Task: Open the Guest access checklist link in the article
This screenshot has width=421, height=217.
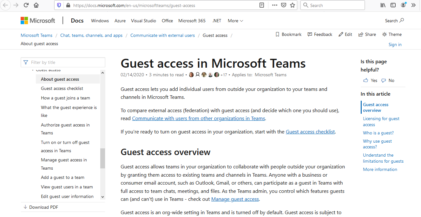Action: pos(310,132)
